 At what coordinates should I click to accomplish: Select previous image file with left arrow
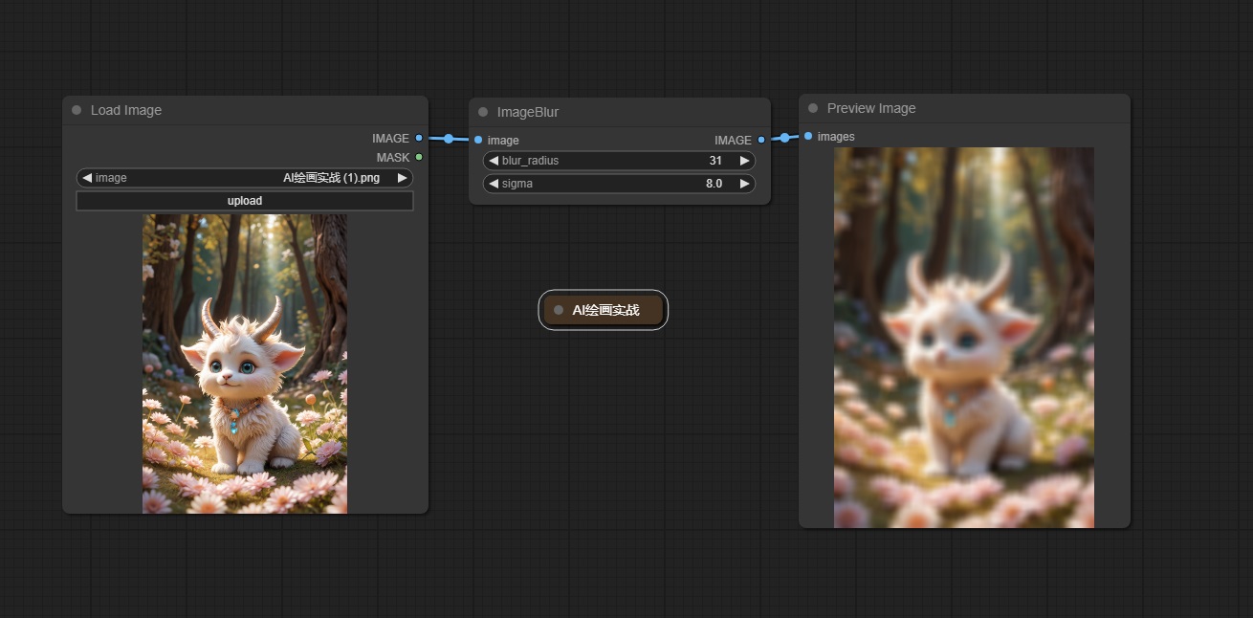coord(87,178)
